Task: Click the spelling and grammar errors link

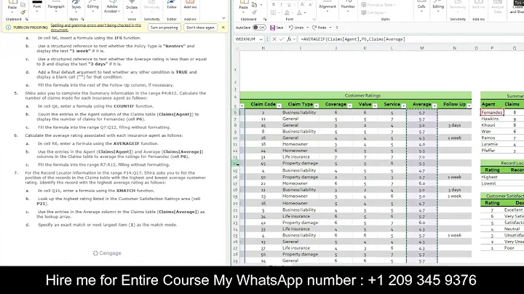Action: [x=96, y=28]
